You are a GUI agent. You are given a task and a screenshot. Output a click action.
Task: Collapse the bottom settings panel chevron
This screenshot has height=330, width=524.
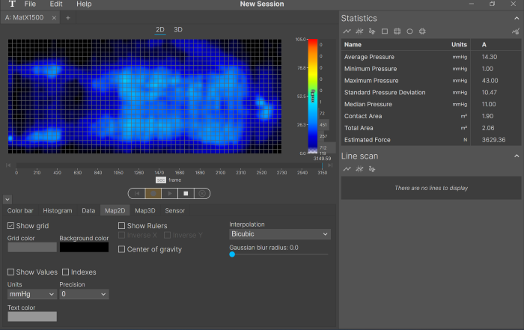[x=7, y=200]
